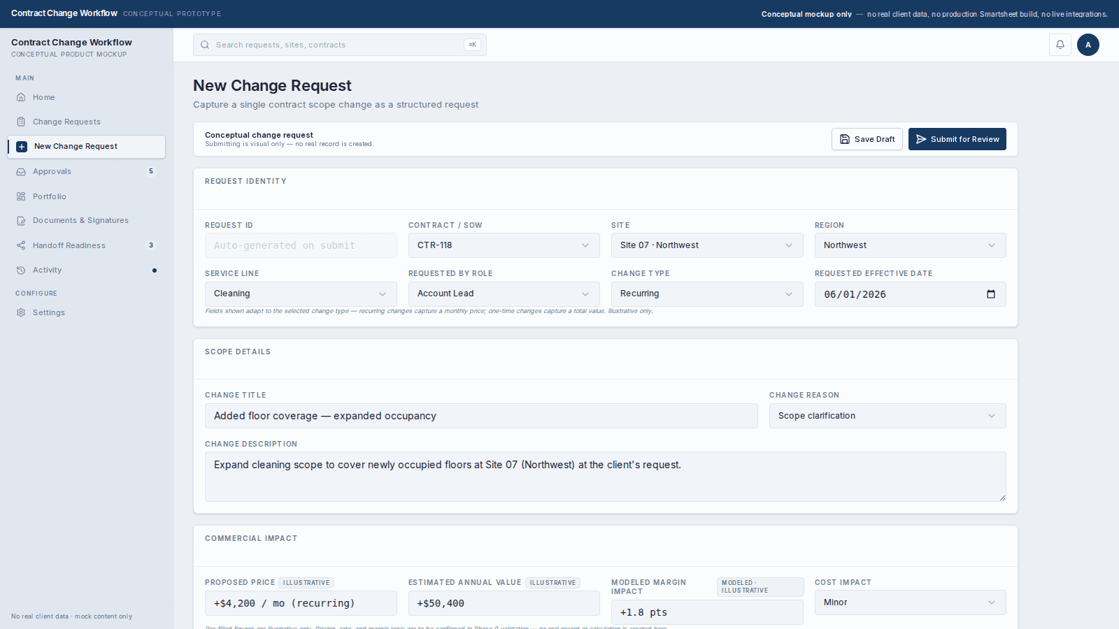
Task: Click the Request ID field
Action: point(301,245)
